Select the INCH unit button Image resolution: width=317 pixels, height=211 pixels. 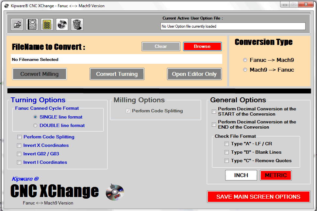click(241, 175)
